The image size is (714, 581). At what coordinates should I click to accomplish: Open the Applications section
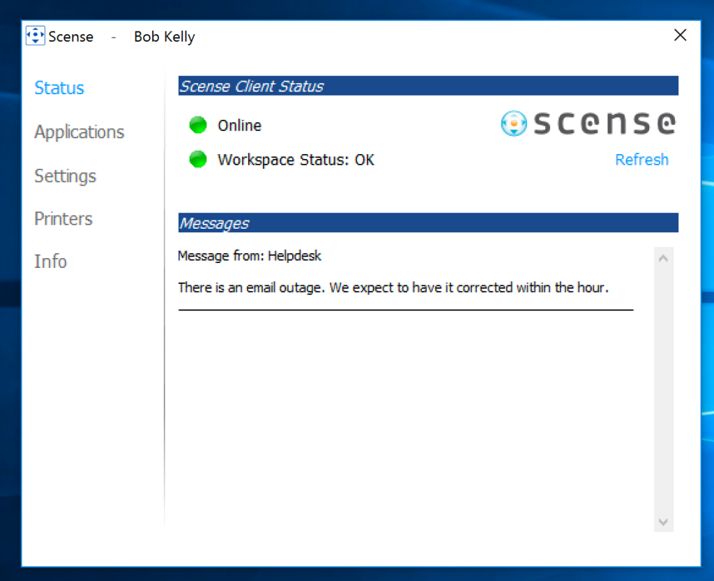(x=79, y=133)
